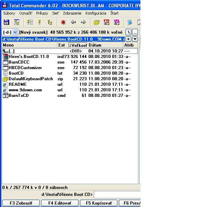Open the FTP connect icon
204x207 pixels.
[107, 22]
